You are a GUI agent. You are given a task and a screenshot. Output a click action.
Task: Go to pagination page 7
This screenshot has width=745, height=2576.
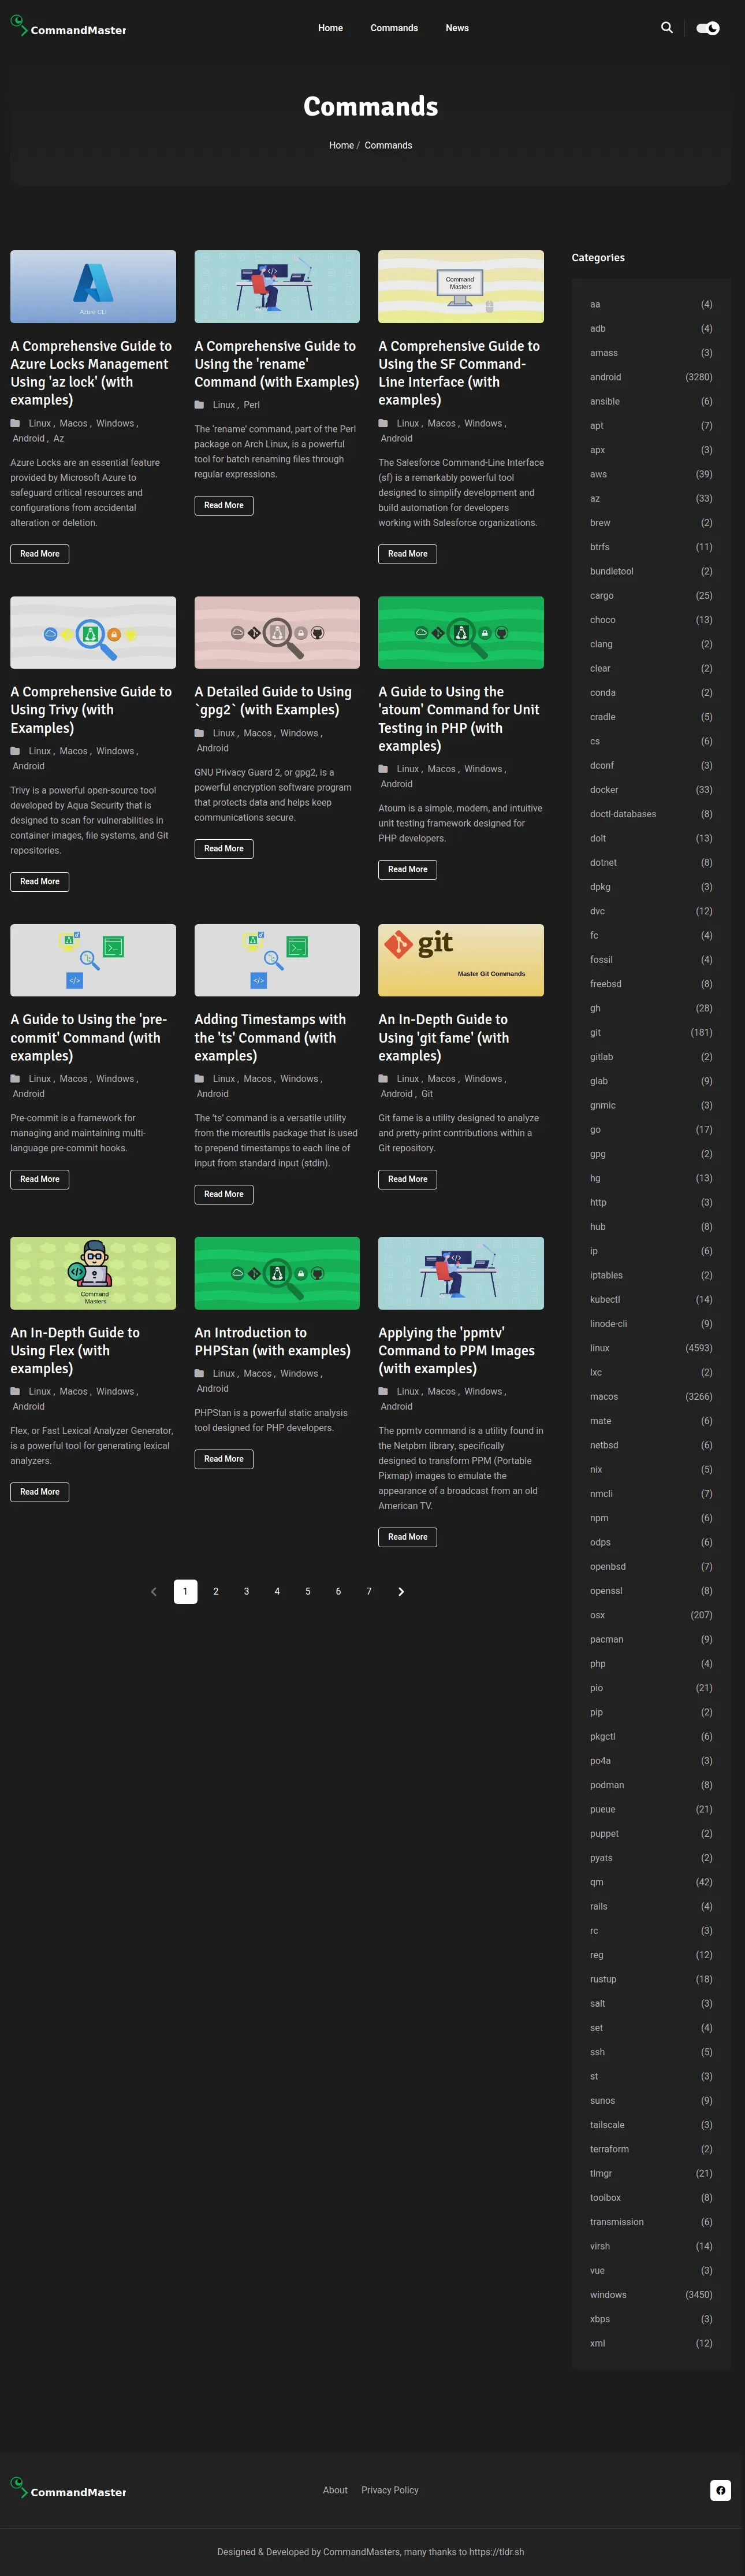click(368, 1591)
